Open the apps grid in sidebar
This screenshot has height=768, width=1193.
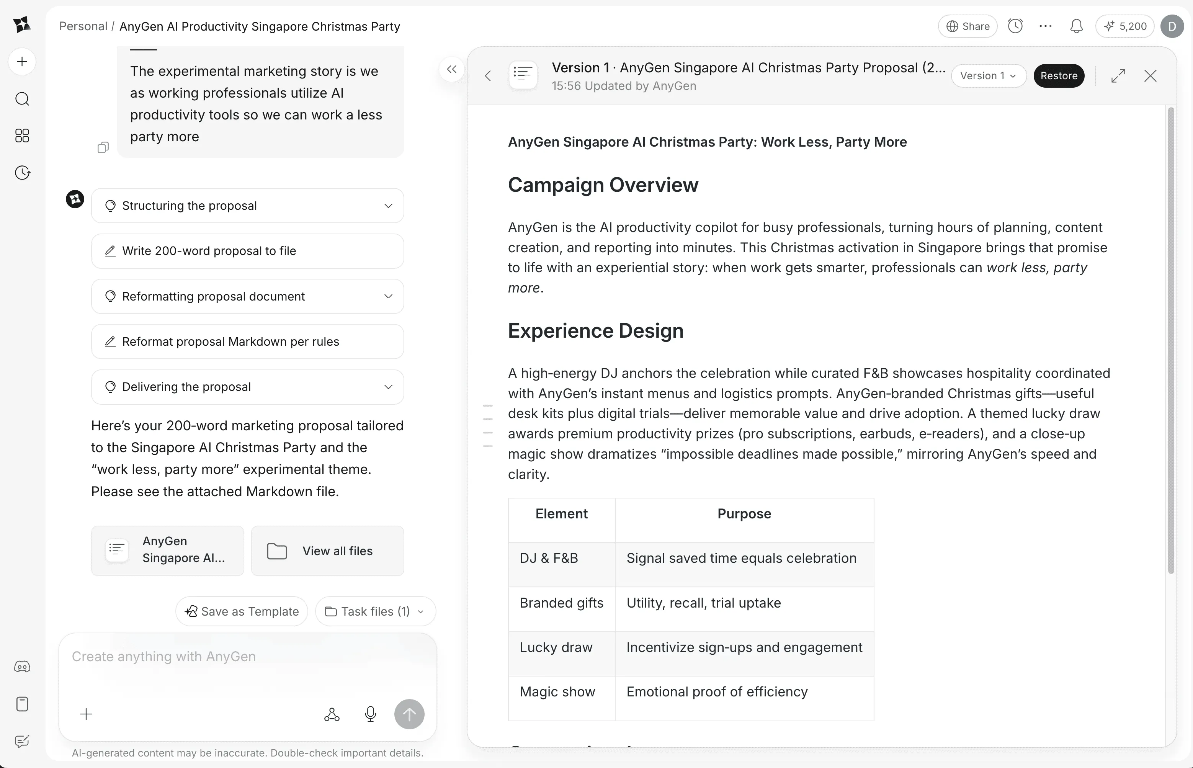coord(22,136)
